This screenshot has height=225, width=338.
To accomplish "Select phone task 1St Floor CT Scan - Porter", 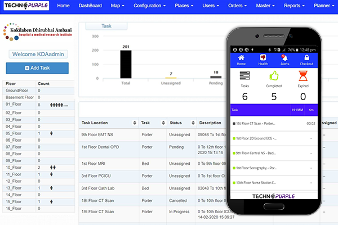I will pos(274,124).
